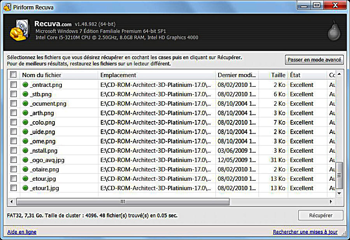Click the FAT32 status bar text
The image size is (350, 240).
point(92,215)
